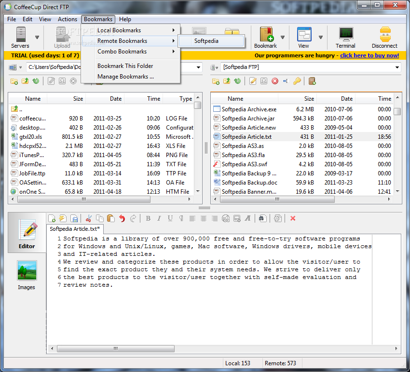Paste clipboard into editor

(111, 218)
